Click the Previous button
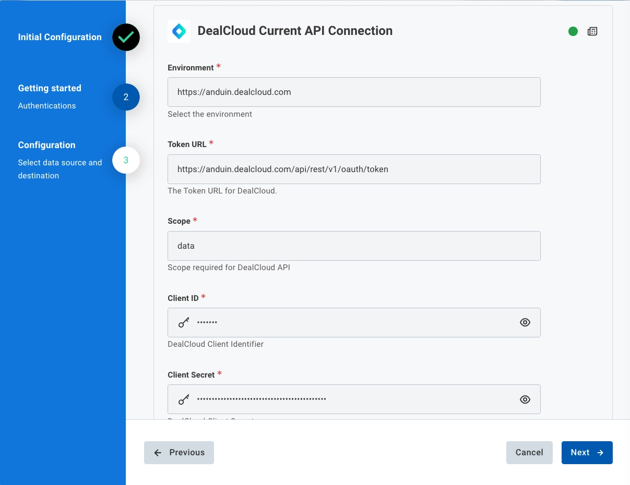The image size is (630, 485). [179, 453]
